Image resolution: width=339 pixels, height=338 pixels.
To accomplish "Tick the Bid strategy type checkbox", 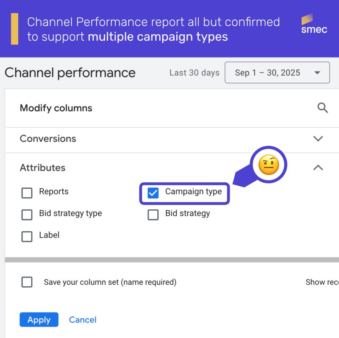I will coord(27,214).
